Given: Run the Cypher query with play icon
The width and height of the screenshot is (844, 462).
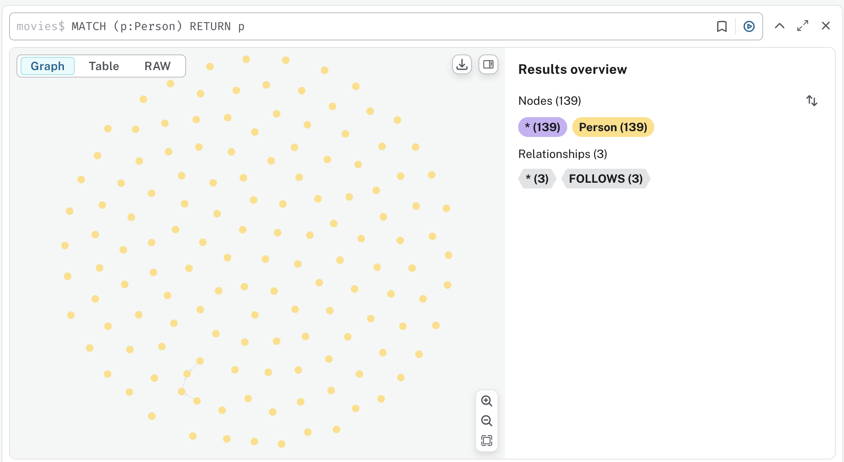Looking at the screenshot, I should click(x=749, y=26).
